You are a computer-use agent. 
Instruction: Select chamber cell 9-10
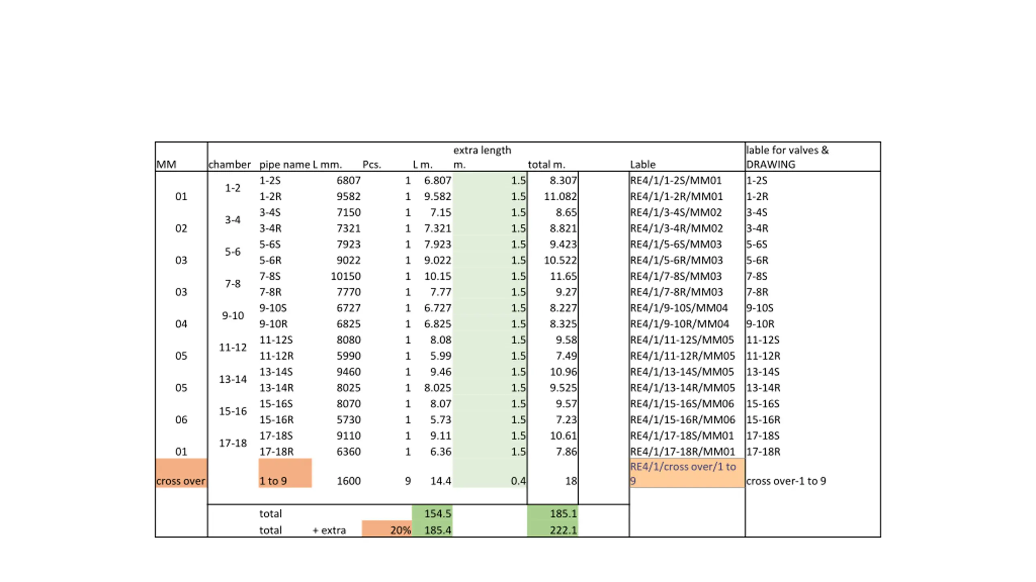point(233,316)
